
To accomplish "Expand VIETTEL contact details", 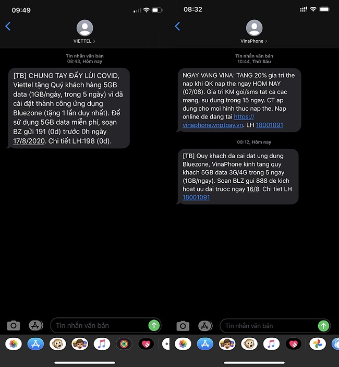I will pos(84,41).
